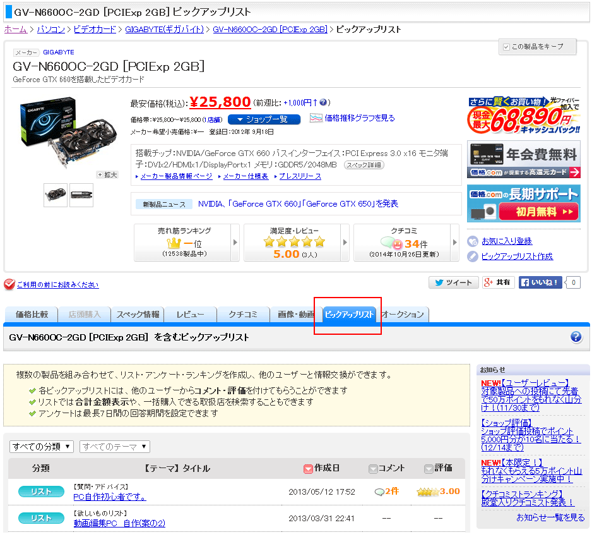The image size is (592, 549).
Task: Switch to the スペック情報 tab
Action: pyautogui.click(x=138, y=315)
